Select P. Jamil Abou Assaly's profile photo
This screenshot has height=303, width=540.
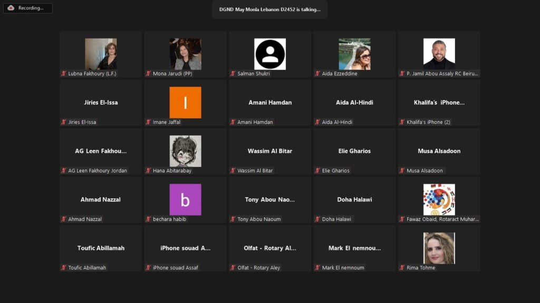tap(439, 54)
